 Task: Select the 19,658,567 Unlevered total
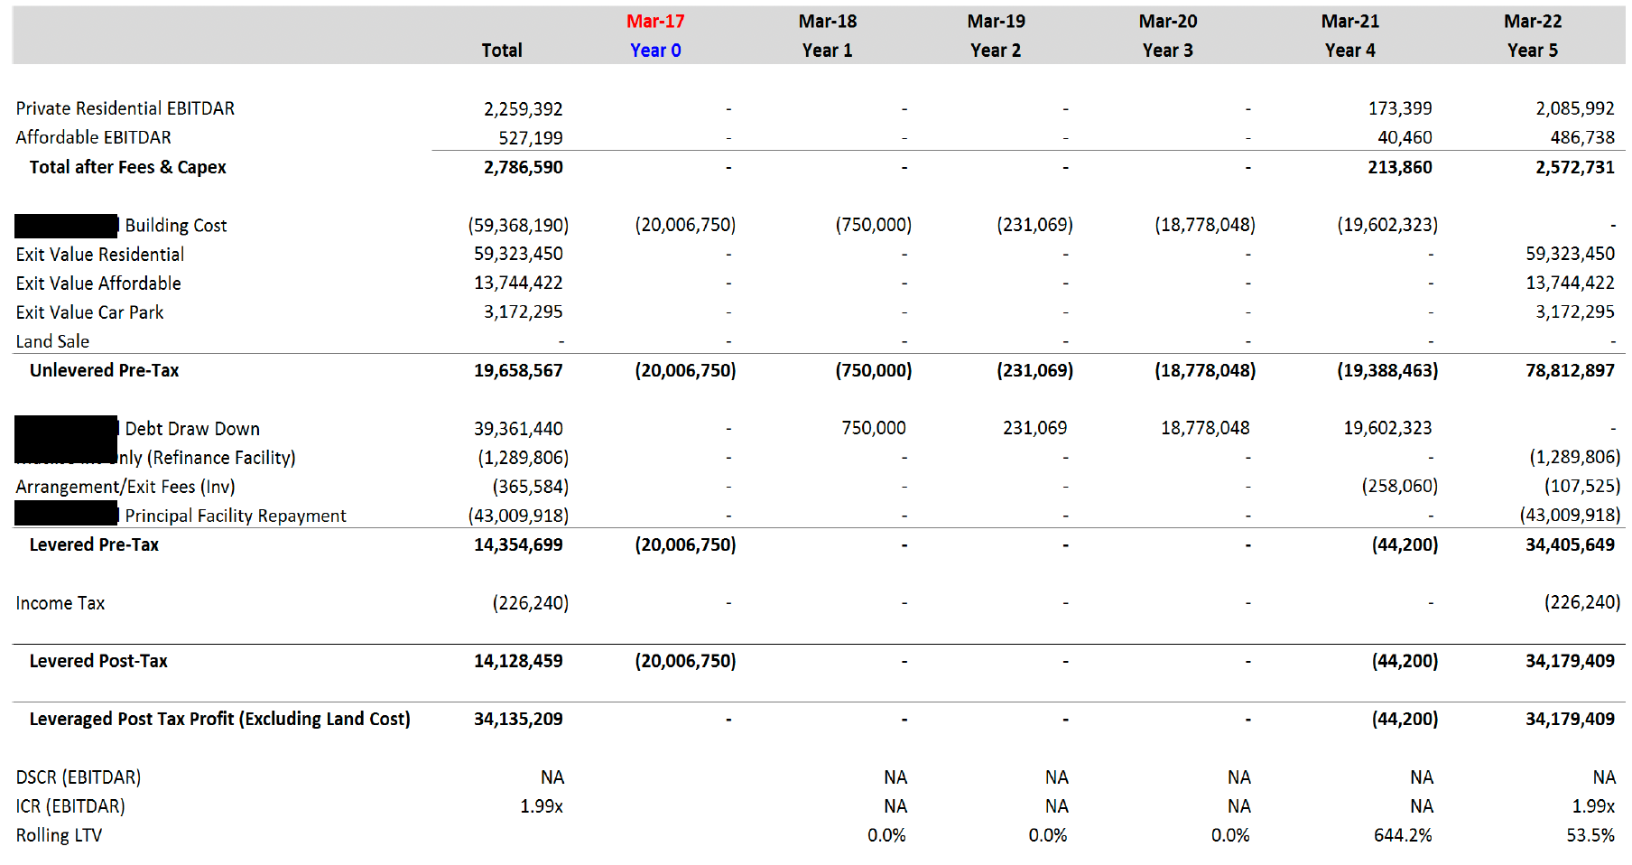[x=518, y=370]
